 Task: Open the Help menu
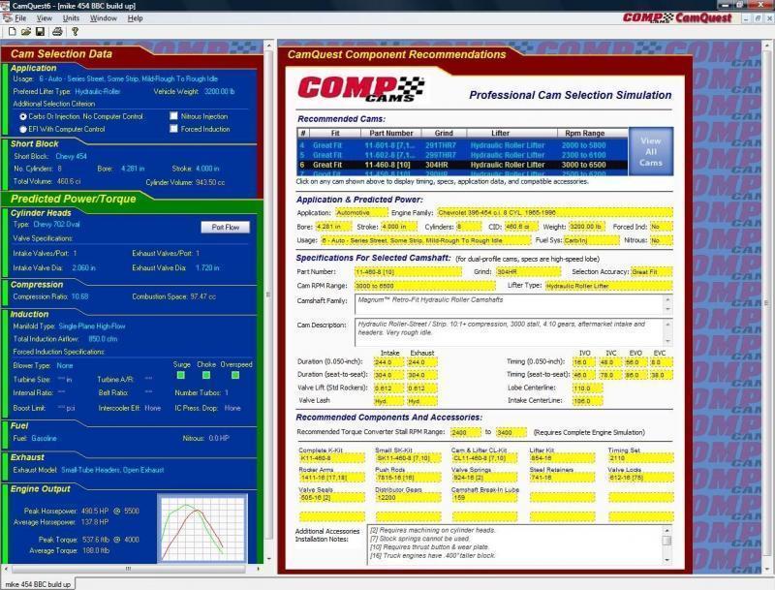coord(135,18)
